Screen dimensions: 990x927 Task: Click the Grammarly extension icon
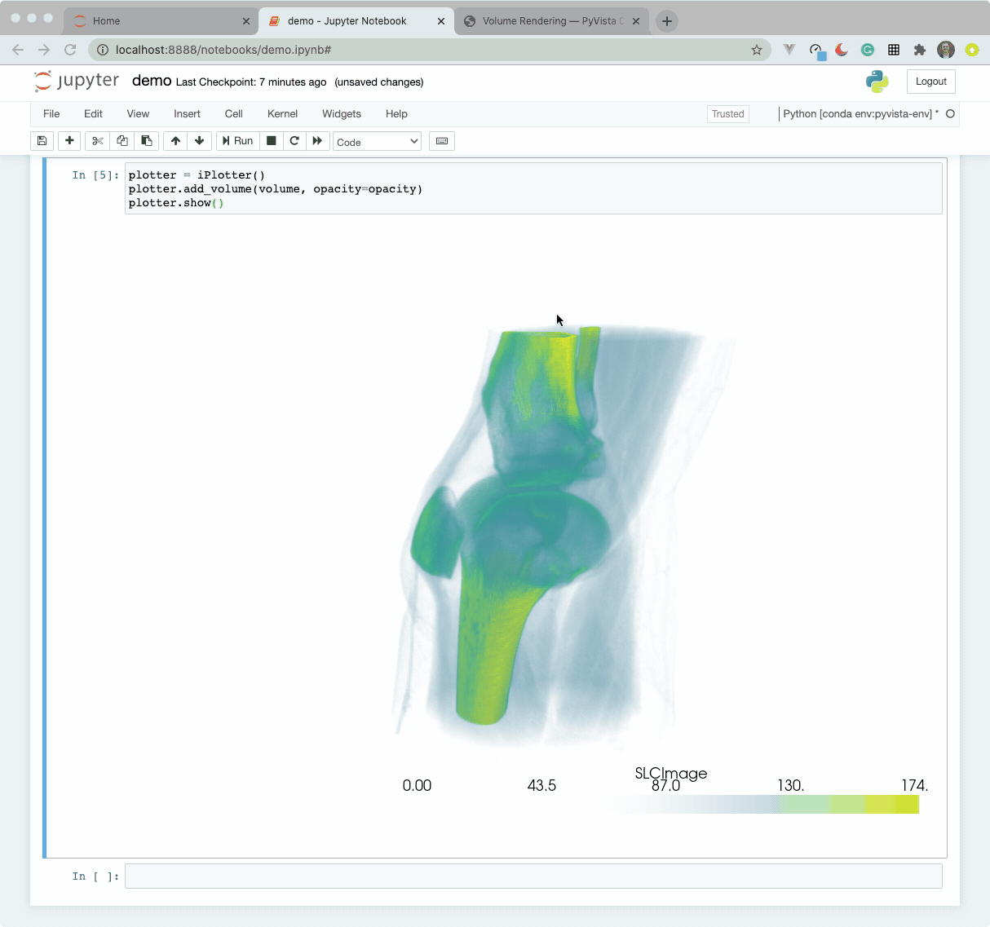tap(868, 50)
